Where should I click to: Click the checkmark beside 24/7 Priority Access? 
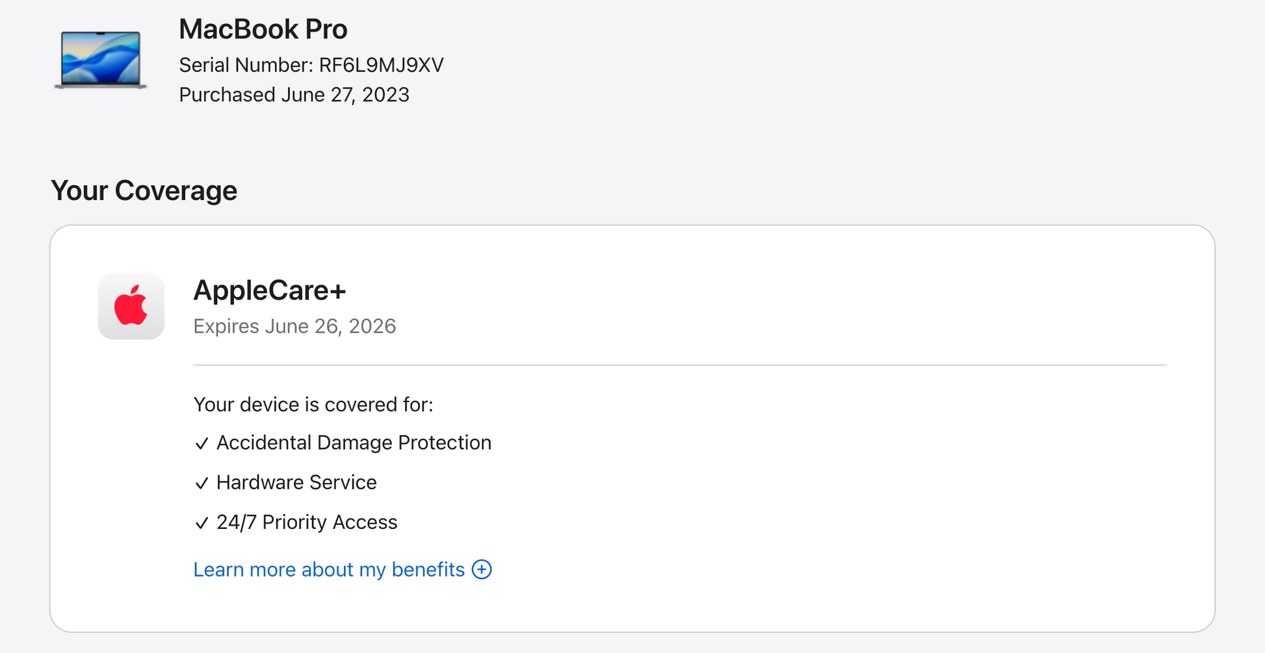point(202,523)
